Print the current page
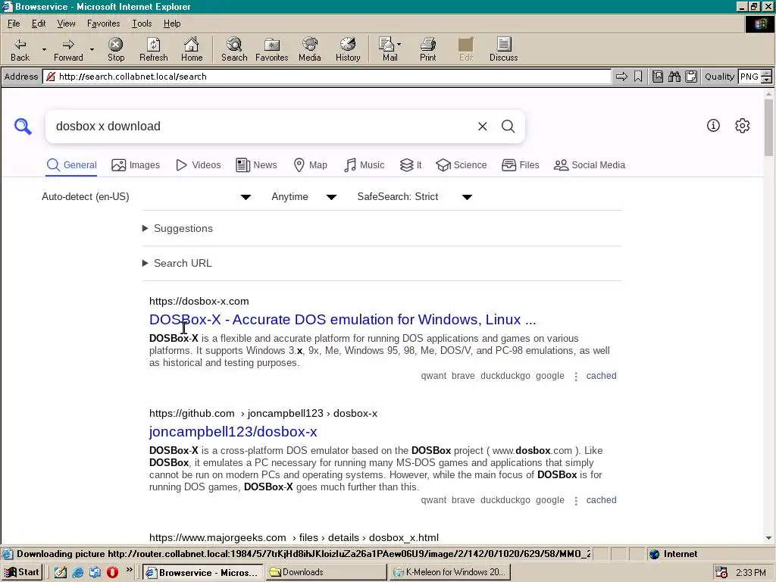 (428, 49)
